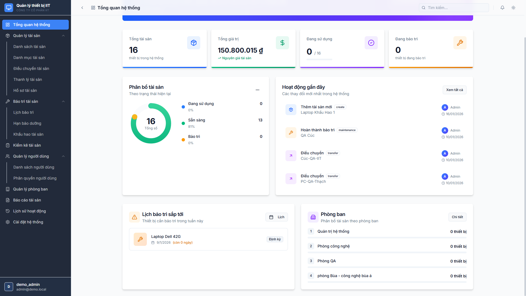The height and width of the screenshot is (296, 526).
Task: Click the dollar icon on Tổng giá trị card
Action: [282, 43]
